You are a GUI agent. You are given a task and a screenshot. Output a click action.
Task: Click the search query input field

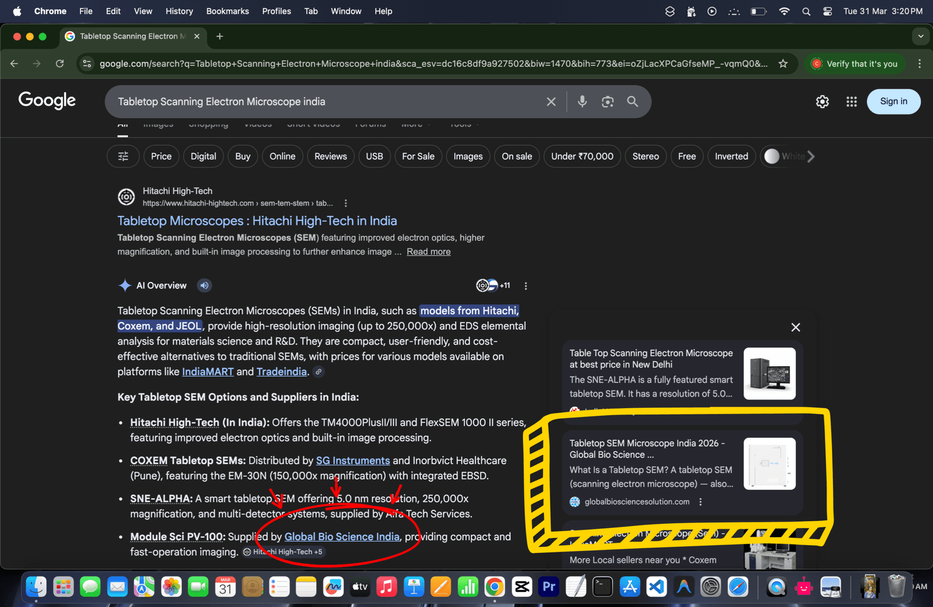(327, 101)
